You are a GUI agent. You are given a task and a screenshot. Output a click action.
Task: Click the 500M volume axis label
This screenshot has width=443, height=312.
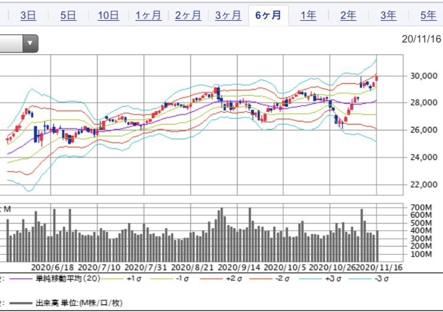[421, 223]
